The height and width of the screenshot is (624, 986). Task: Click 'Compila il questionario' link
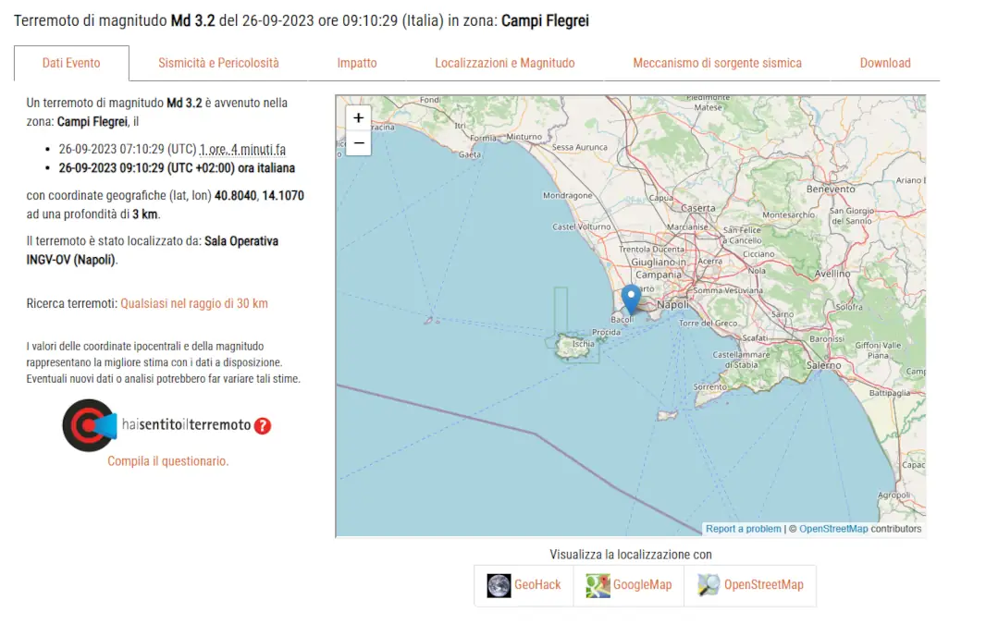pos(168,460)
